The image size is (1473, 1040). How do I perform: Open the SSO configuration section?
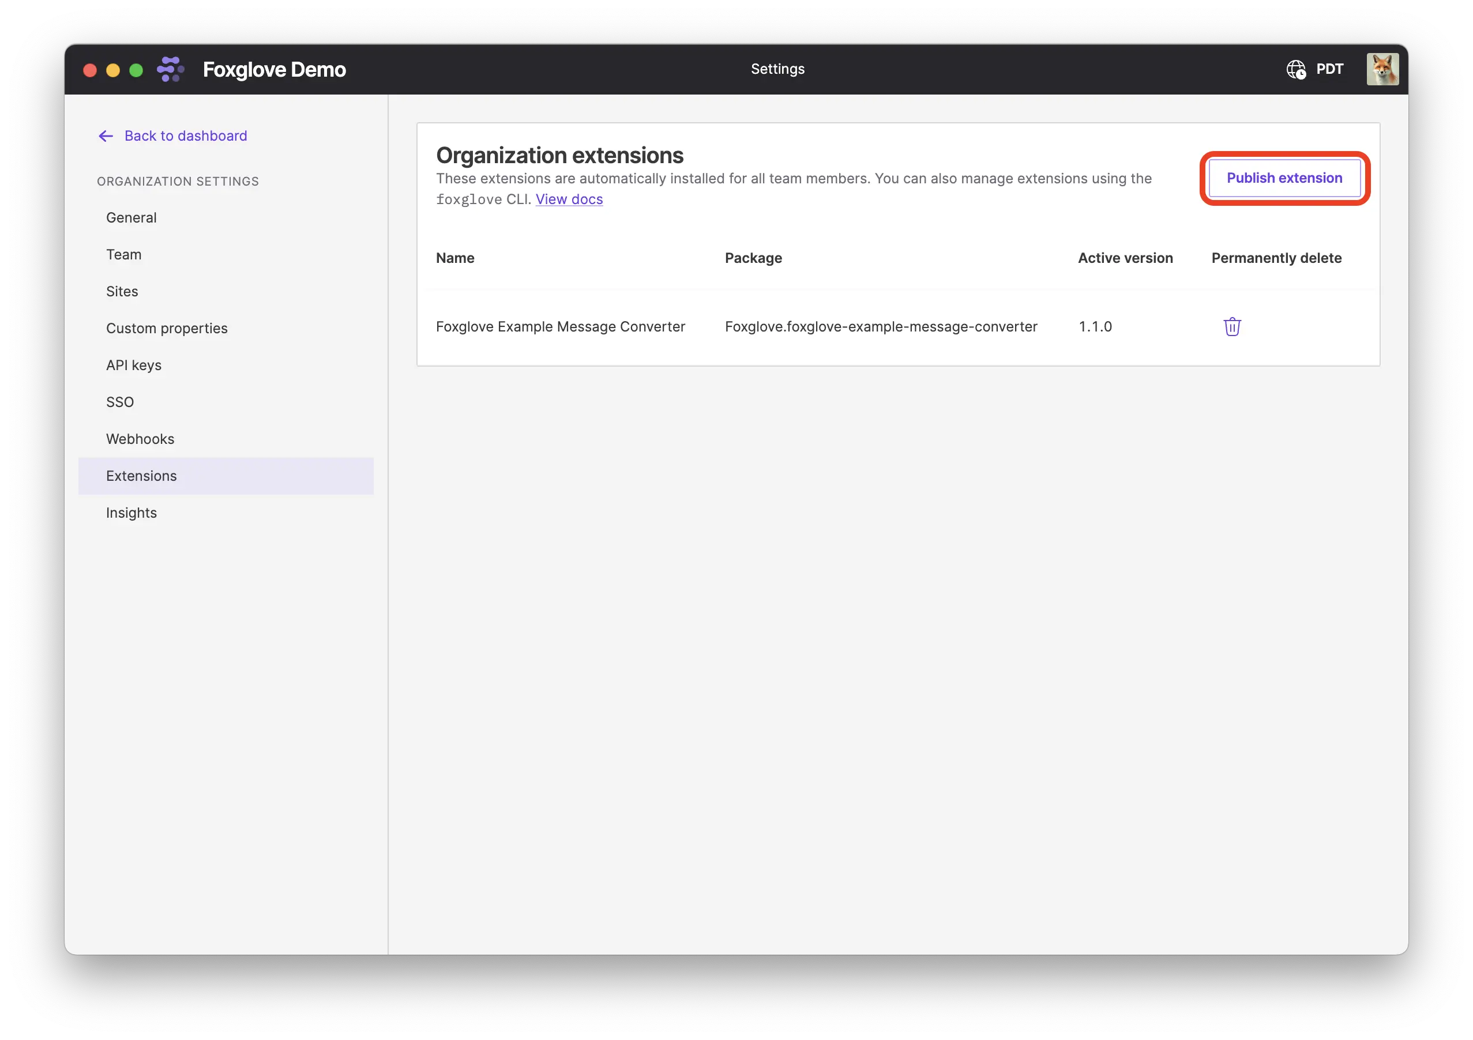120,401
